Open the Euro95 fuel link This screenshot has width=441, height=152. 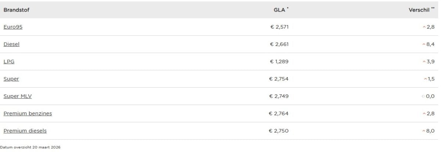[x=13, y=27]
